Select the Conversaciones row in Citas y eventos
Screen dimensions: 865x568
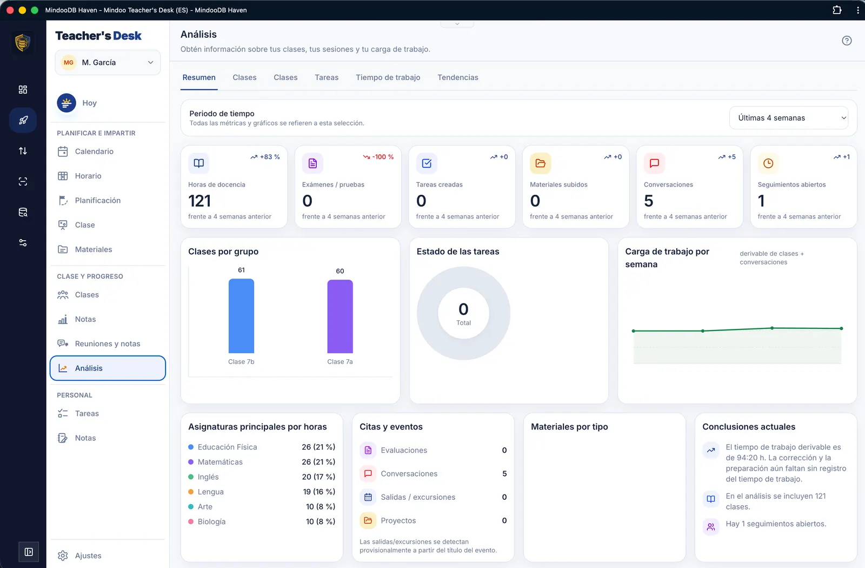point(434,474)
